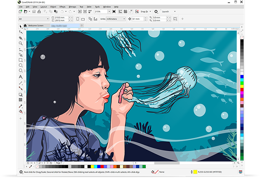
Task: Select the Artistic Media tool
Action: pyautogui.click(x=21, y=55)
